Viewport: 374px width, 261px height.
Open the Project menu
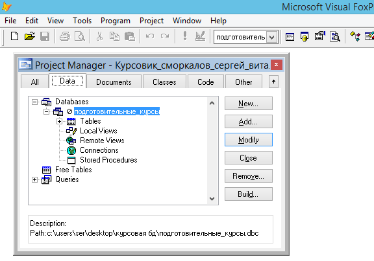[151, 21]
